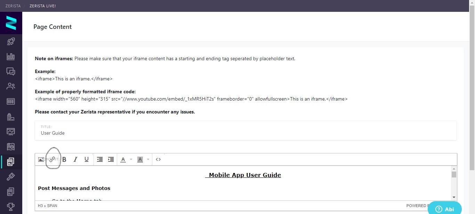The height and width of the screenshot is (214, 475).
Task: Click the SPAN element path in status bar
Action: [53, 206]
